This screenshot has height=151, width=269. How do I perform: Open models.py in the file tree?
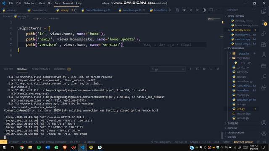click(x=243, y=95)
